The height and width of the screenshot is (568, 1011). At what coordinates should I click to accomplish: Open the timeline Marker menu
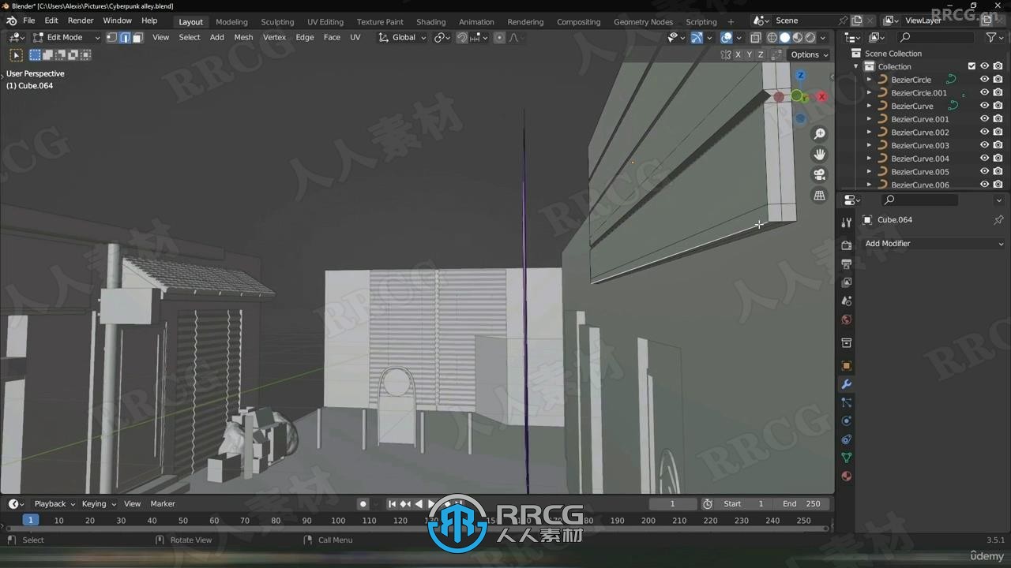coord(163,503)
